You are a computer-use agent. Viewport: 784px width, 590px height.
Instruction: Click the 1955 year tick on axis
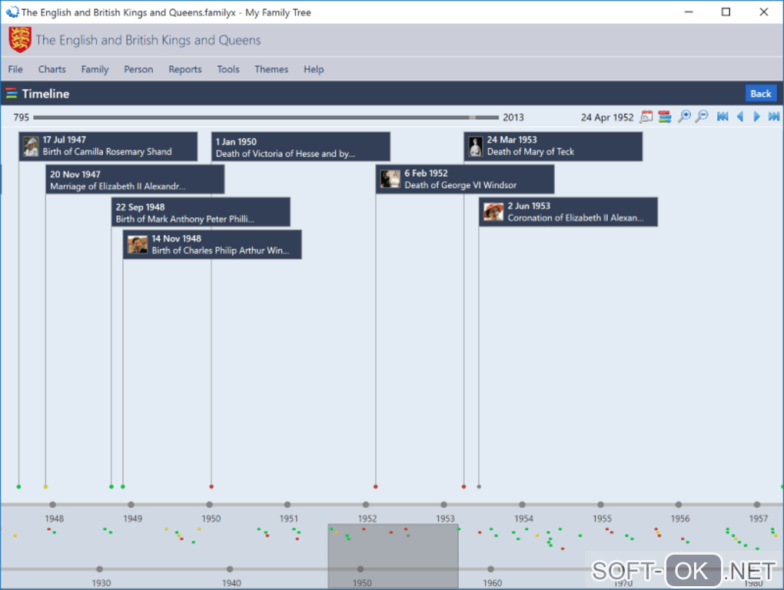point(600,505)
